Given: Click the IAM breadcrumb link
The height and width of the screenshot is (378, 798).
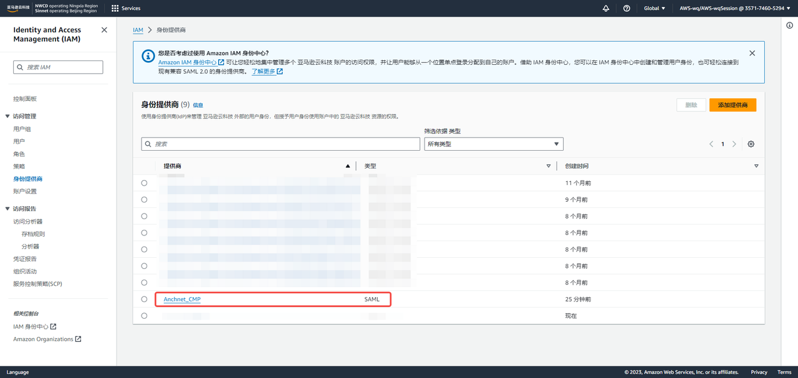Looking at the screenshot, I should click(138, 30).
